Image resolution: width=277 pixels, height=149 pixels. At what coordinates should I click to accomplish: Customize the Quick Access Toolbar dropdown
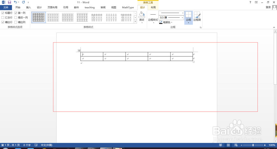(28, 2)
